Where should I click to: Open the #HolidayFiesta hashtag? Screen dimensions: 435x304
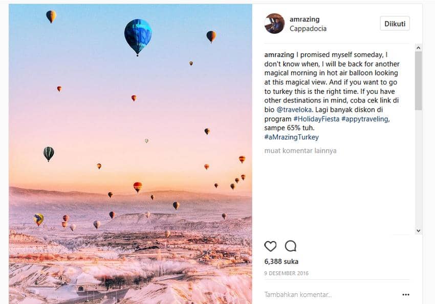(316, 119)
